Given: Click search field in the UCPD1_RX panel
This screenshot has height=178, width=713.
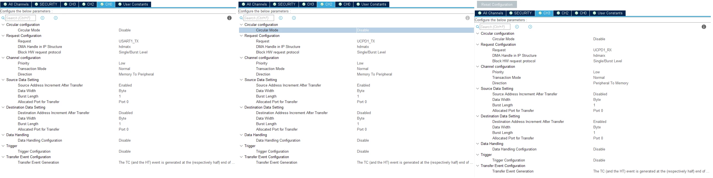Looking at the screenshot, I should [495, 27].
